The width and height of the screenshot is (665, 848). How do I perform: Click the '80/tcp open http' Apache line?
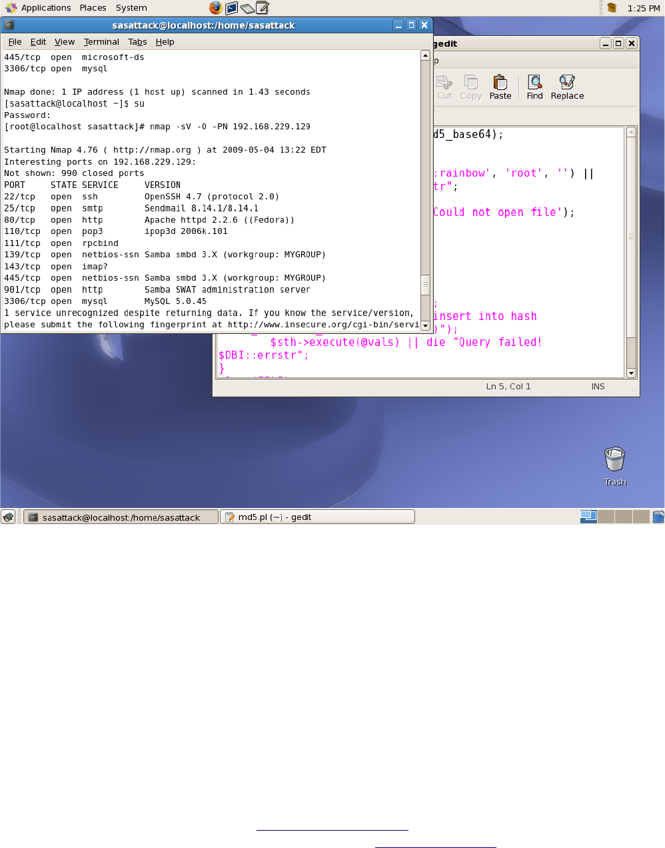[x=149, y=220]
